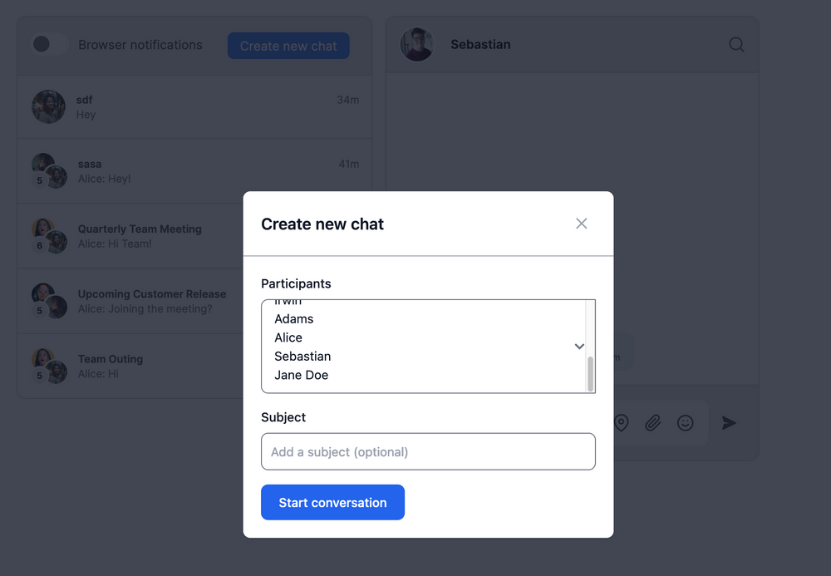The height and width of the screenshot is (576, 831).
Task: Click the location pin icon in message bar
Action: point(621,422)
